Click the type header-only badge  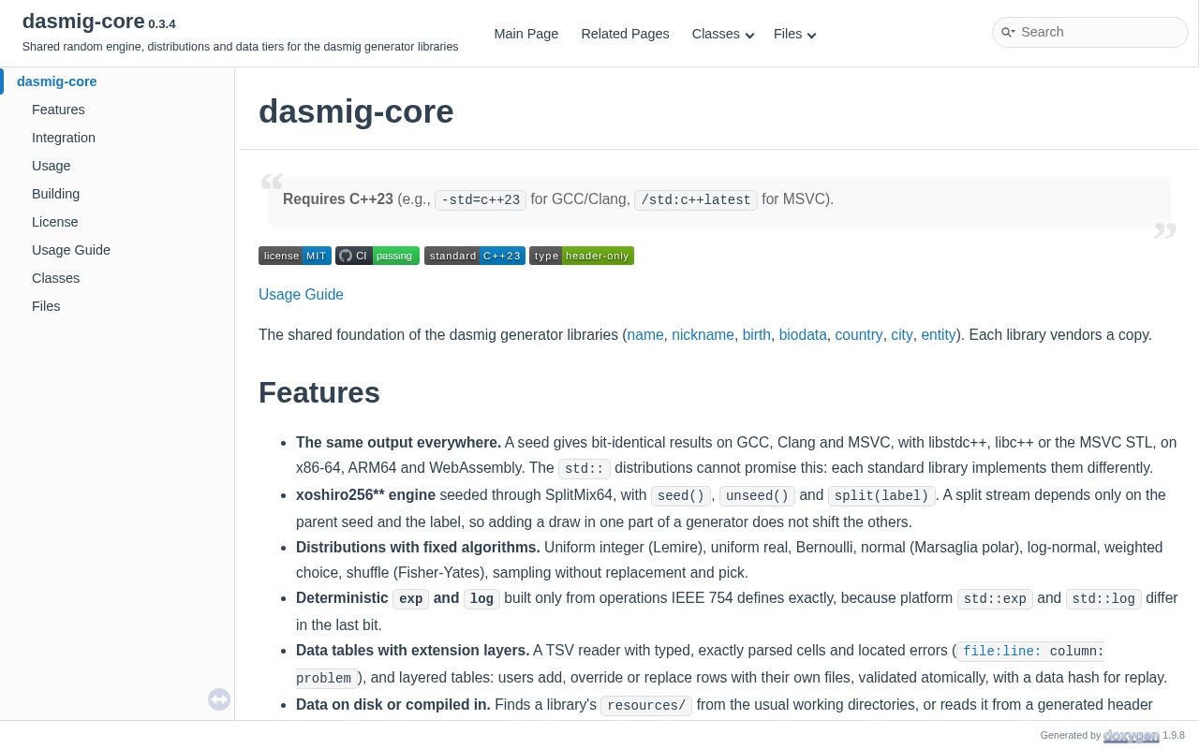(x=582, y=256)
